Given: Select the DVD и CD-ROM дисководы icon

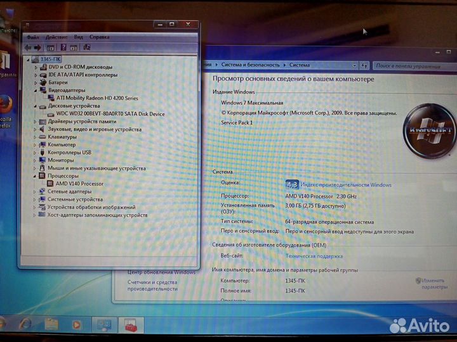Looking at the screenshot, I should click(43, 67).
